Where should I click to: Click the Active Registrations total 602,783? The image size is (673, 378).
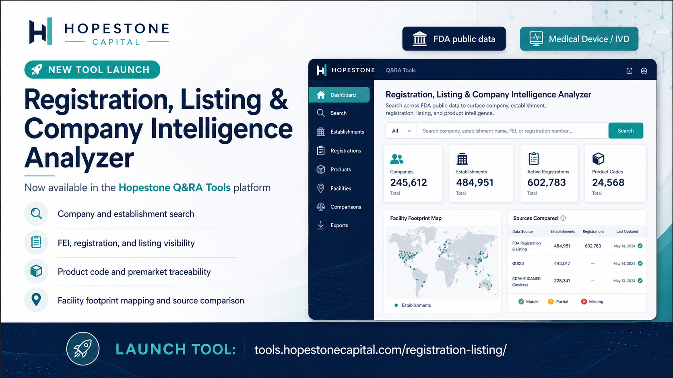click(x=547, y=183)
